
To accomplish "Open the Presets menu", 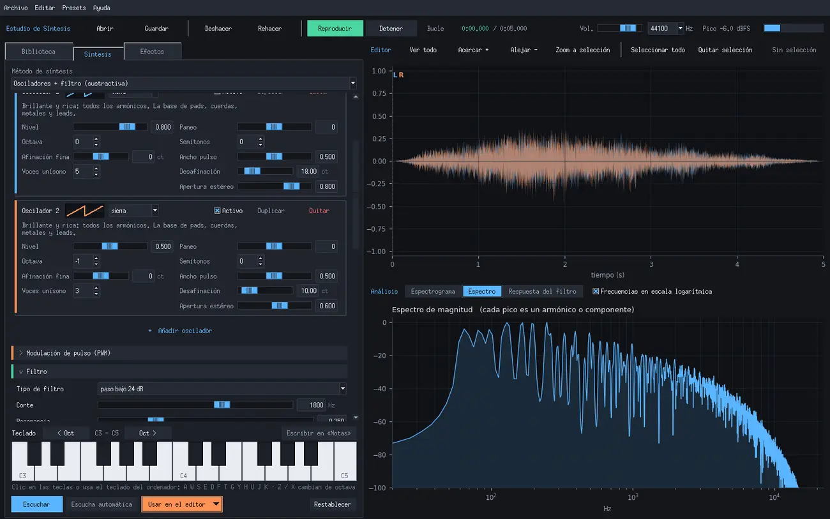I will (x=74, y=8).
